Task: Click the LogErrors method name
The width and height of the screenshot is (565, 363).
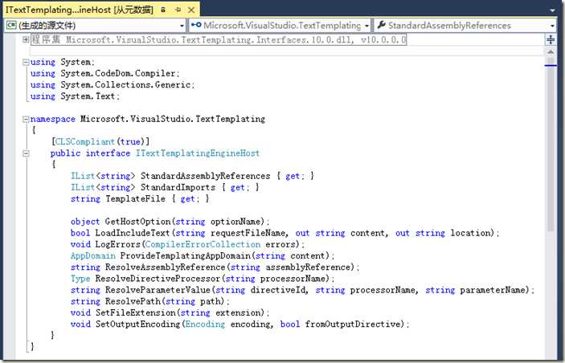Action: click(117, 244)
